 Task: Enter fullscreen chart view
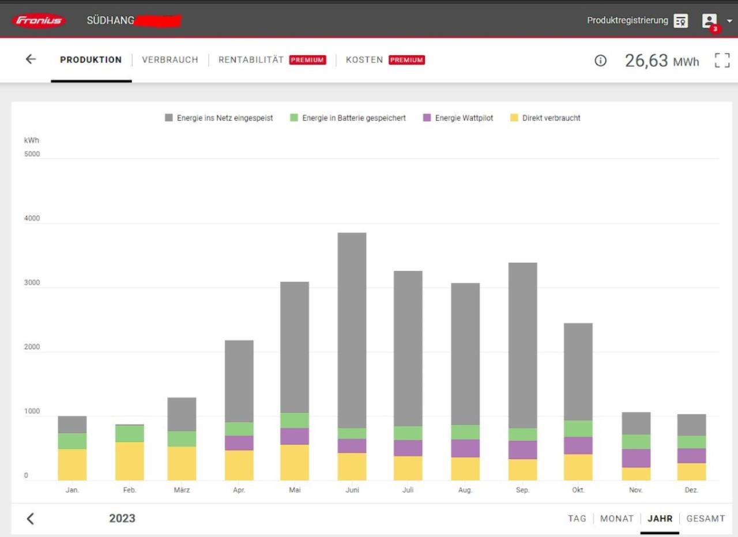point(722,60)
